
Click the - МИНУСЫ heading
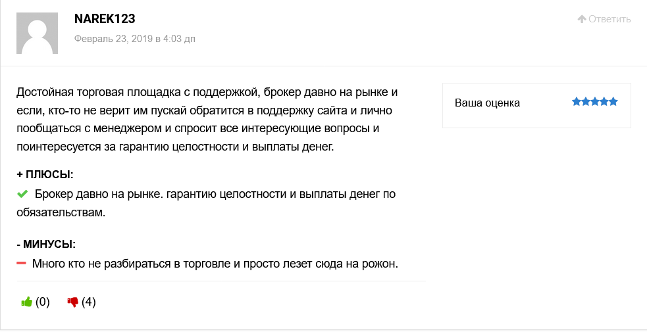tap(46, 244)
